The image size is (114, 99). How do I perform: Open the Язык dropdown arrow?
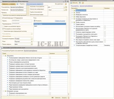(x=32, y=42)
